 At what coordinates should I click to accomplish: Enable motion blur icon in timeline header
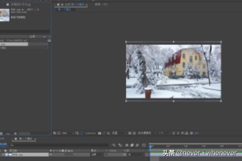(138, 145)
